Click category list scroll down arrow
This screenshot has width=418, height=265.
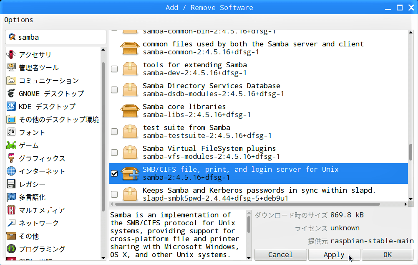coord(103,258)
